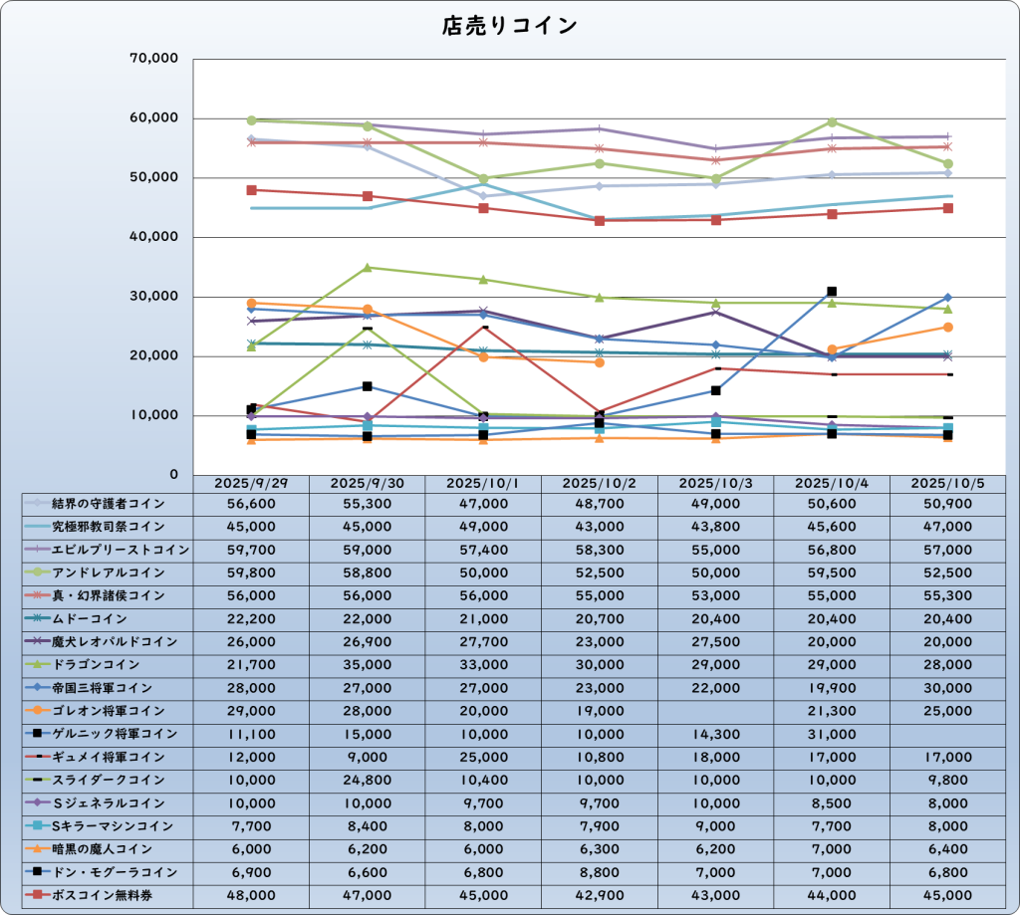The width and height of the screenshot is (1020, 915).
Task: Click the ドラゴンコイン green triangle legend marker
Action: click(x=37, y=664)
